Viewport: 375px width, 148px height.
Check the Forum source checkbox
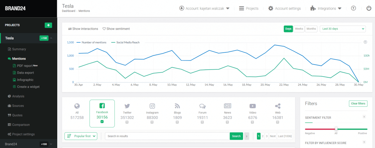pyautogui.click(x=202, y=122)
